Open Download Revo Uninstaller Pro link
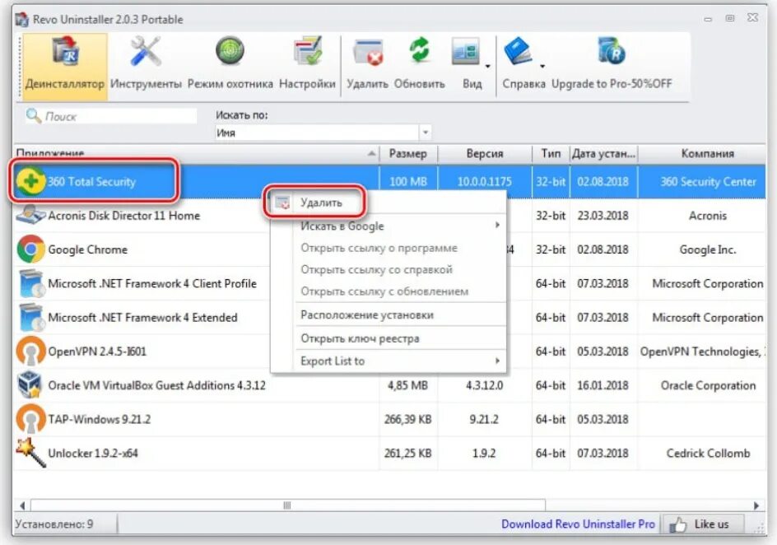This screenshot has width=777, height=545. (578, 524)
